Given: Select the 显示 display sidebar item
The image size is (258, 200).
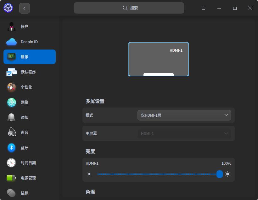Looking at the screenshot, I should click(x=30, y=57).
